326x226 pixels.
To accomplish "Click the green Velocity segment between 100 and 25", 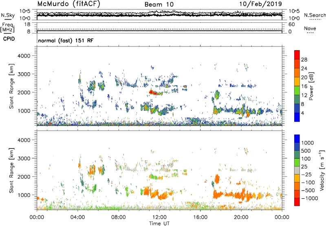I will point(297,162).
